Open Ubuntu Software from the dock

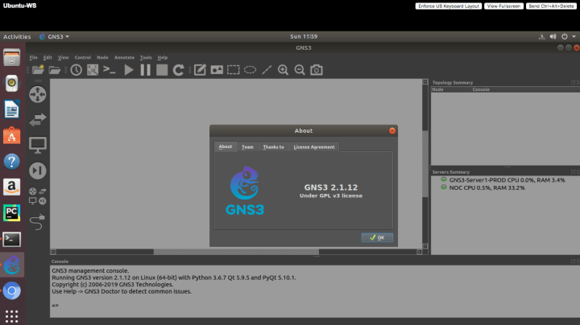(x=12, y=135)
